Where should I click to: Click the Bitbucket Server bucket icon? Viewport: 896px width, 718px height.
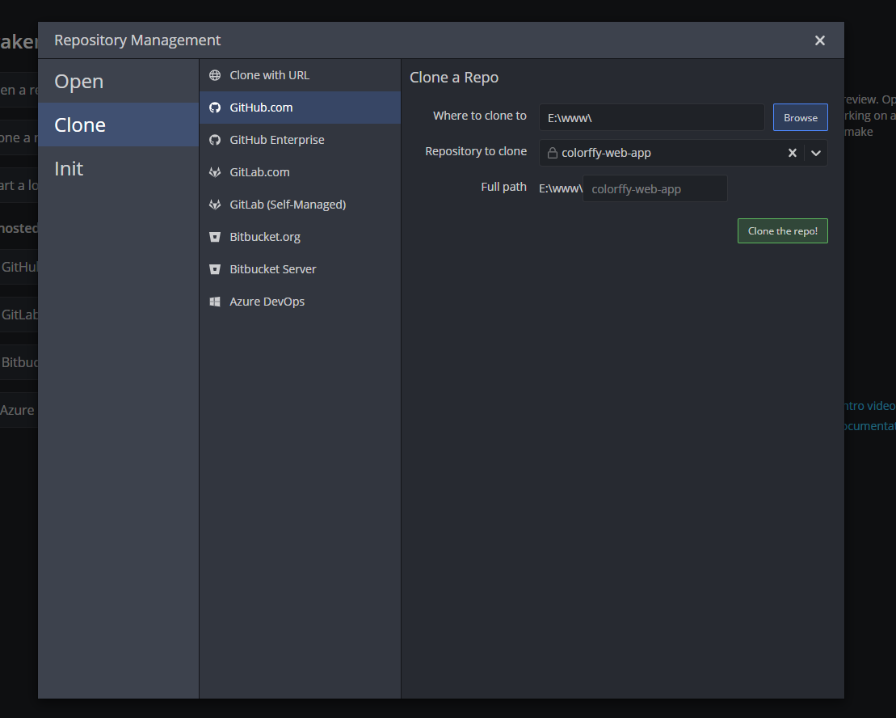coord(215,269)
